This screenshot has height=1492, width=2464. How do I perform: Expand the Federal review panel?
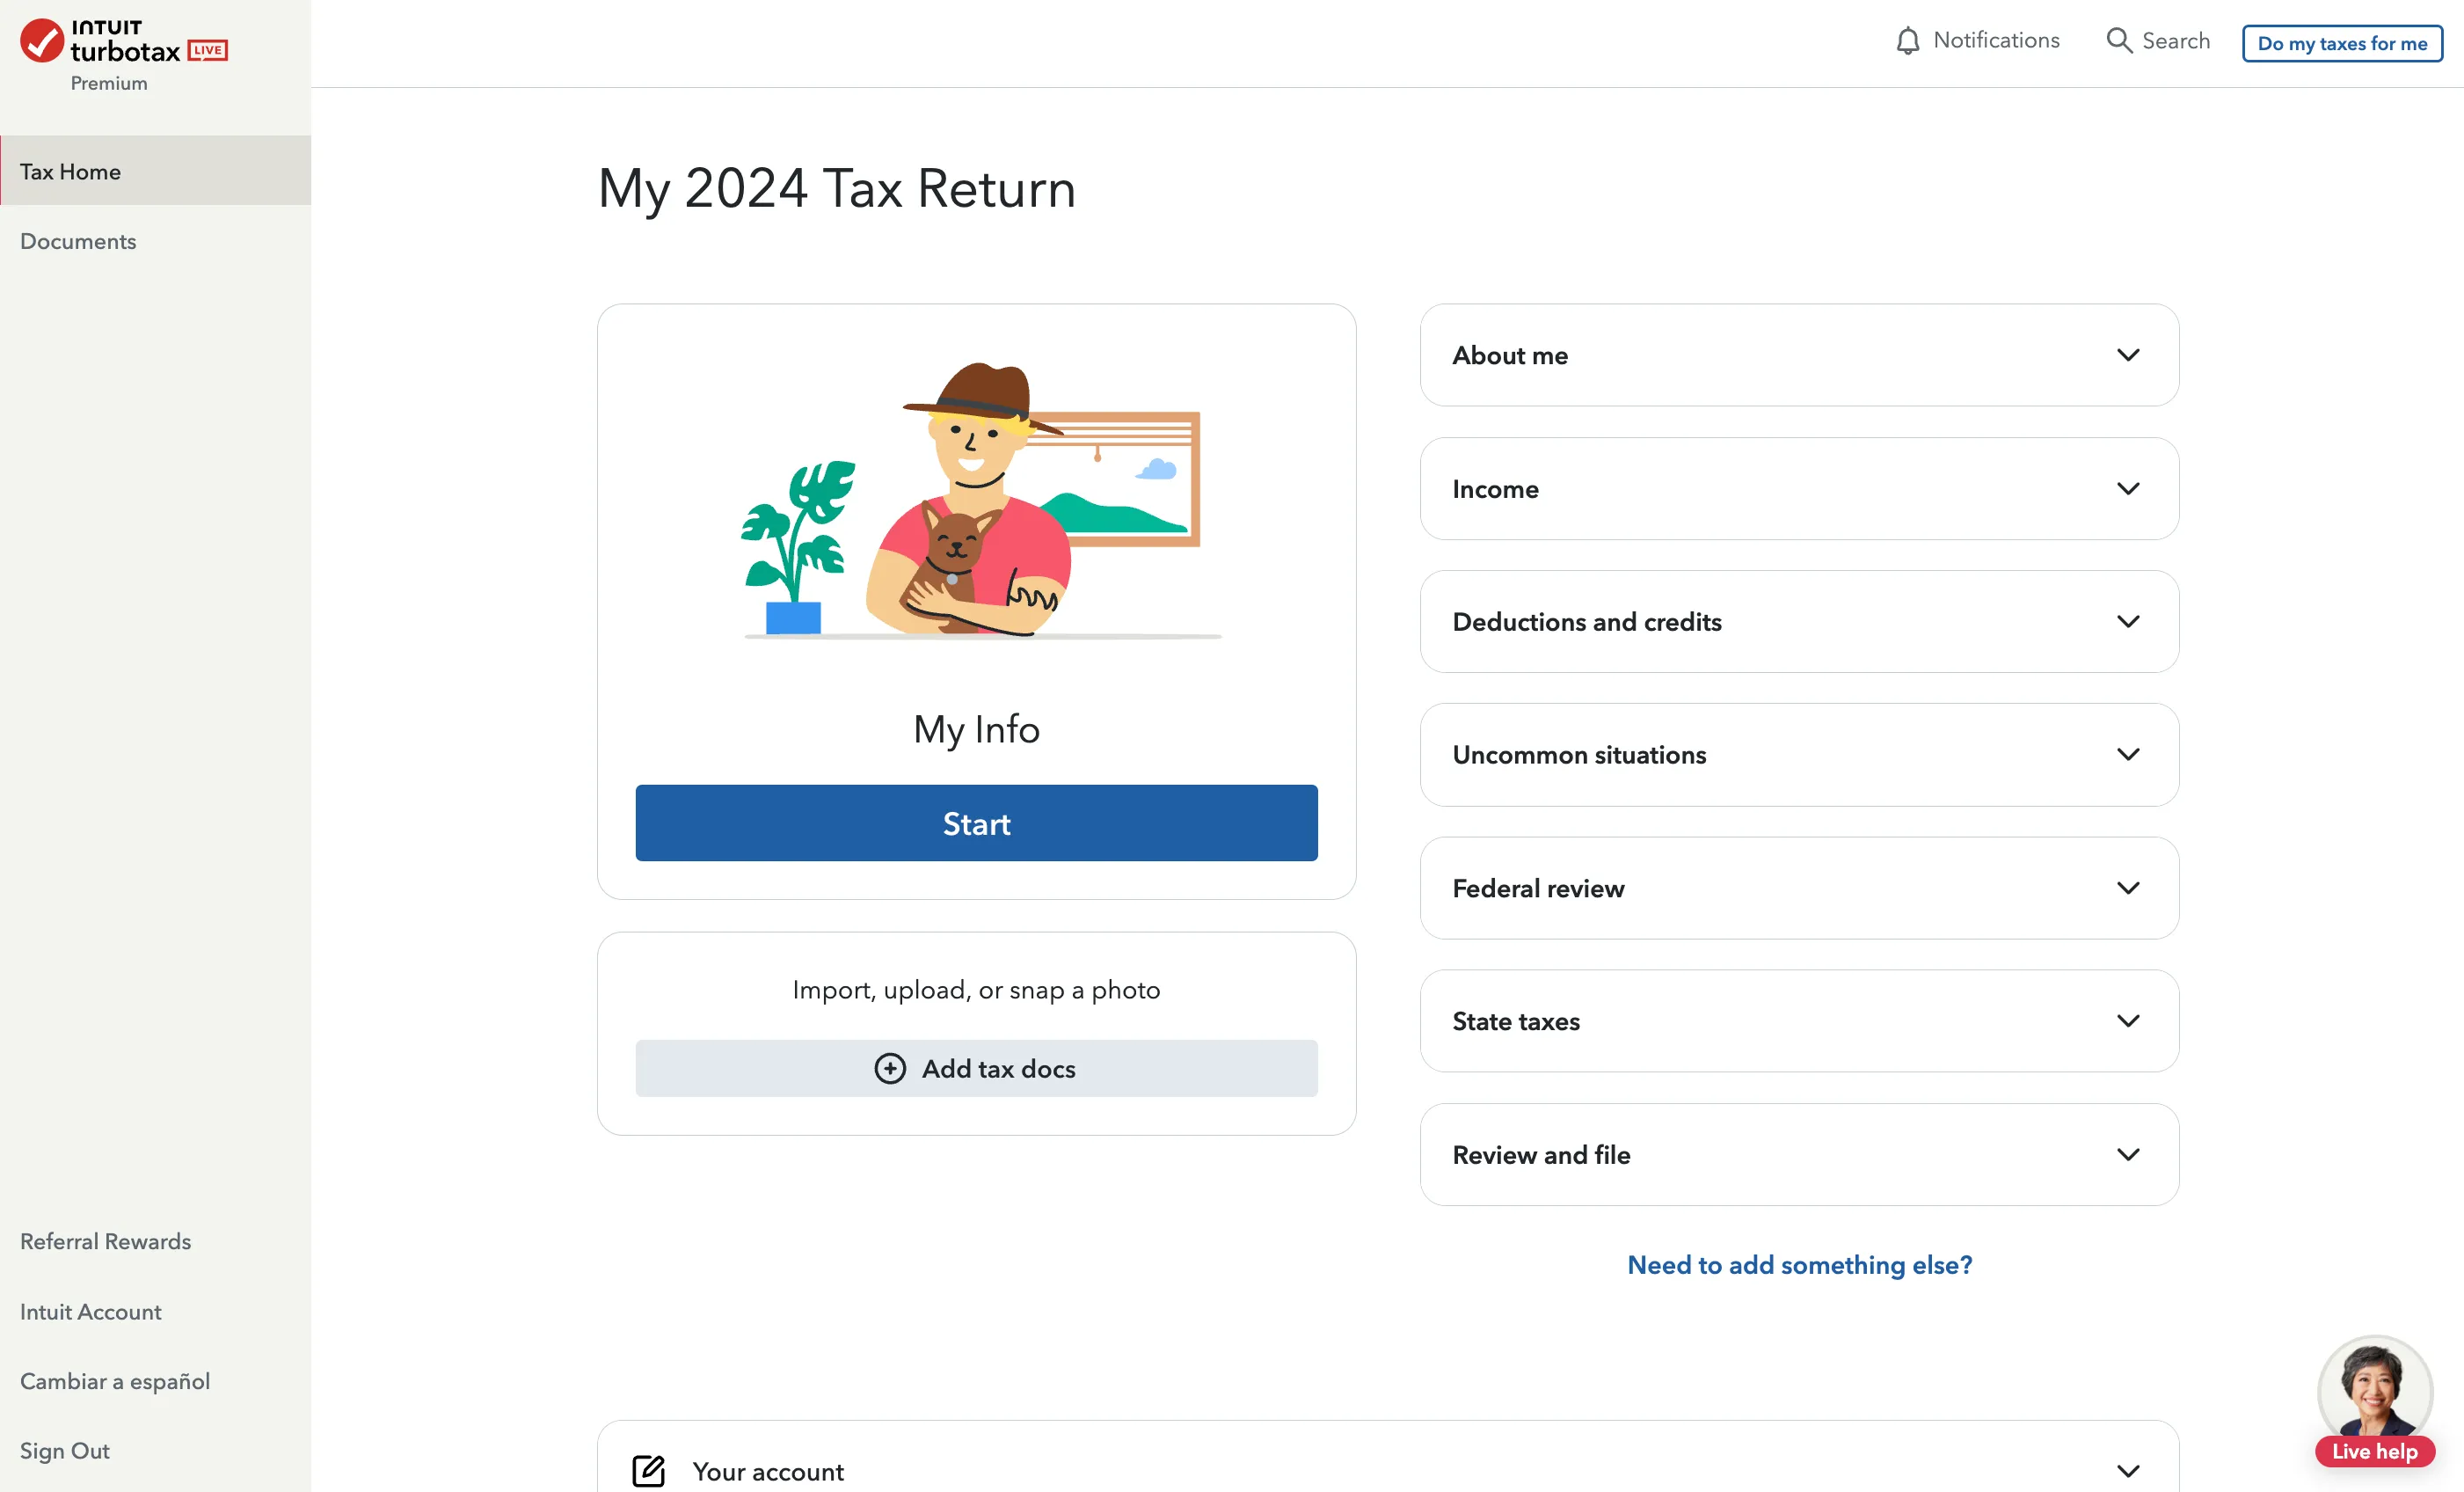1798,888
